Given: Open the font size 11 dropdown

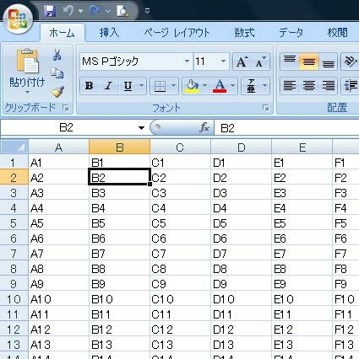Looking at the screenshot, I should [x=223, y=62].
